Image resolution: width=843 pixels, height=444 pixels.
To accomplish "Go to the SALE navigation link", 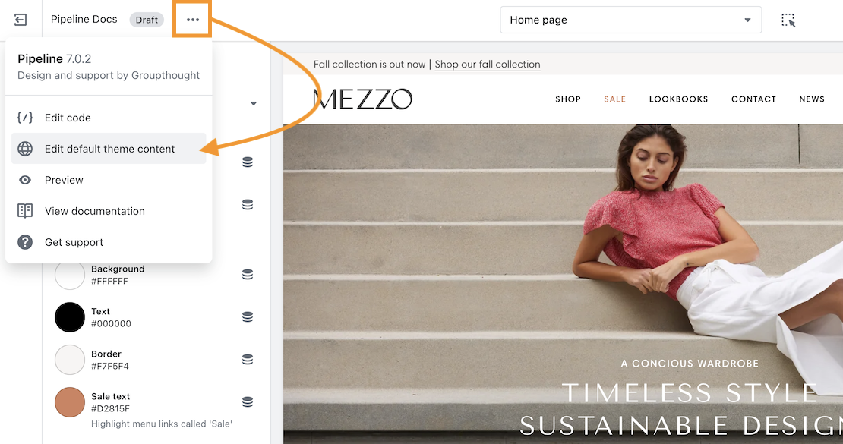I will [x=614, y=99].
